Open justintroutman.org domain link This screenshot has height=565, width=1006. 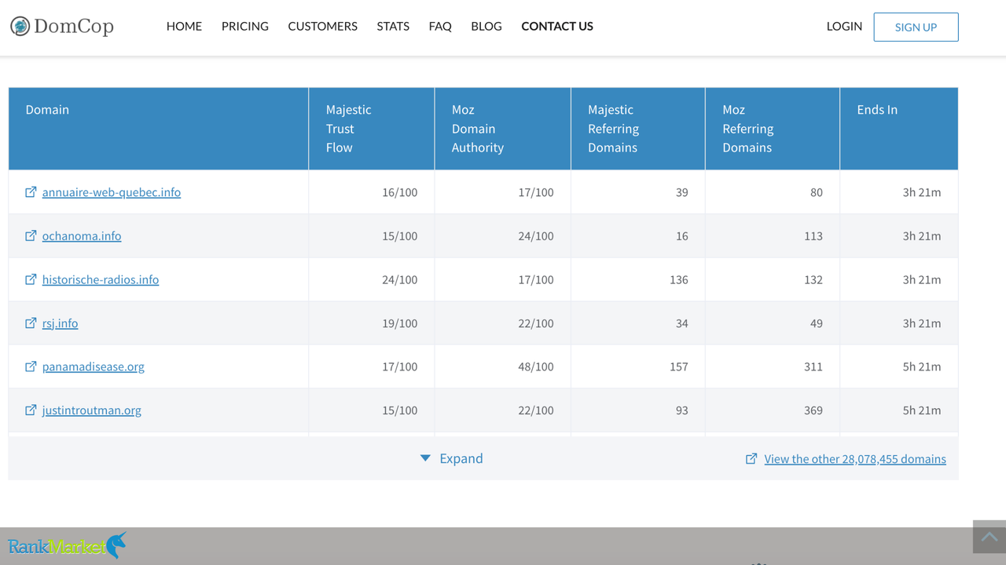92,410
